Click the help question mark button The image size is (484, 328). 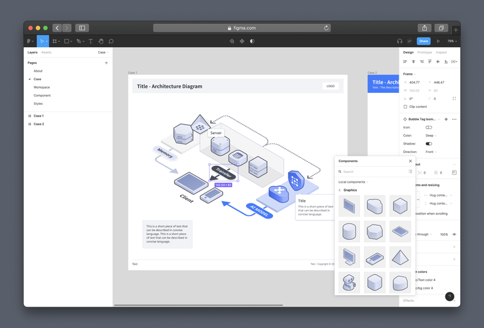(x=450, y=296)
